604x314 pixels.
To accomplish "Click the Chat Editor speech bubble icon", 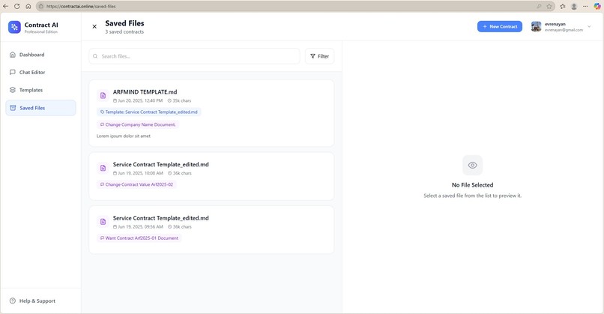I will [x=13, y=73].
